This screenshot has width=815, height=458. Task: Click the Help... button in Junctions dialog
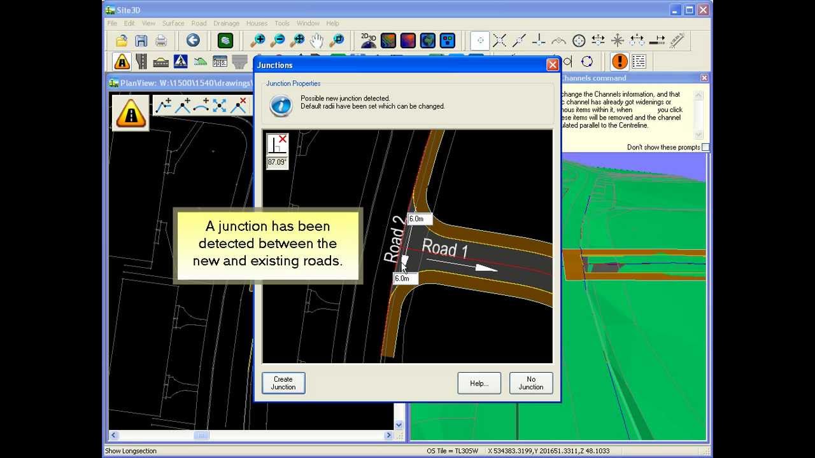tap(479, 383)
